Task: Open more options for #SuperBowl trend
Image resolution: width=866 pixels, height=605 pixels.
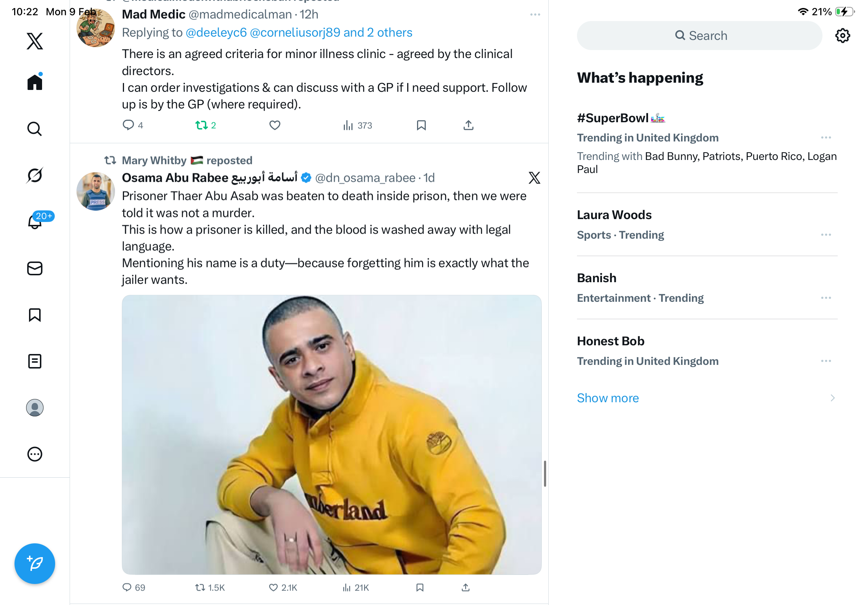Action: click(x=826, y=138)
